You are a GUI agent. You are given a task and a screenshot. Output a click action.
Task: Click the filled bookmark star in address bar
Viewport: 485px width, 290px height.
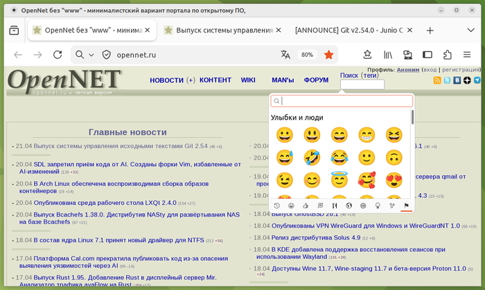328,55
